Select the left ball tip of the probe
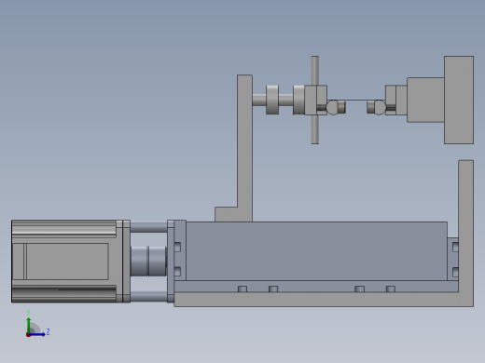Viewport: 485px width, 363px height. pyautogui.click(x=332, y=107)
